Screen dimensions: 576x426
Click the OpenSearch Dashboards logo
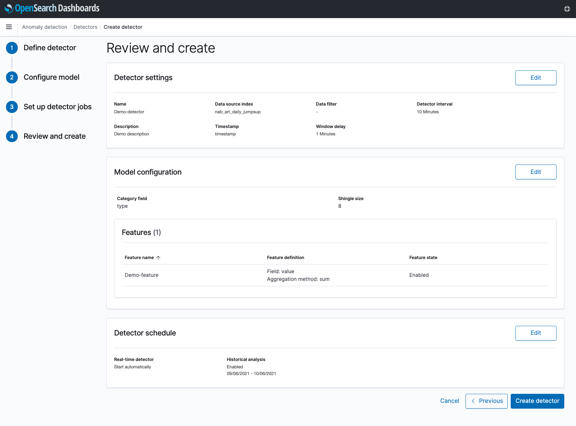52,8
